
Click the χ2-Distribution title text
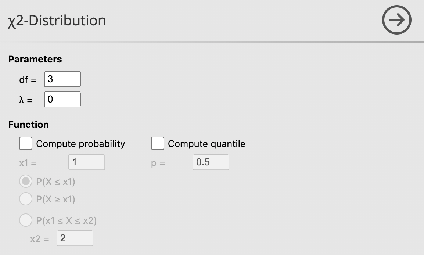point(57,21)
